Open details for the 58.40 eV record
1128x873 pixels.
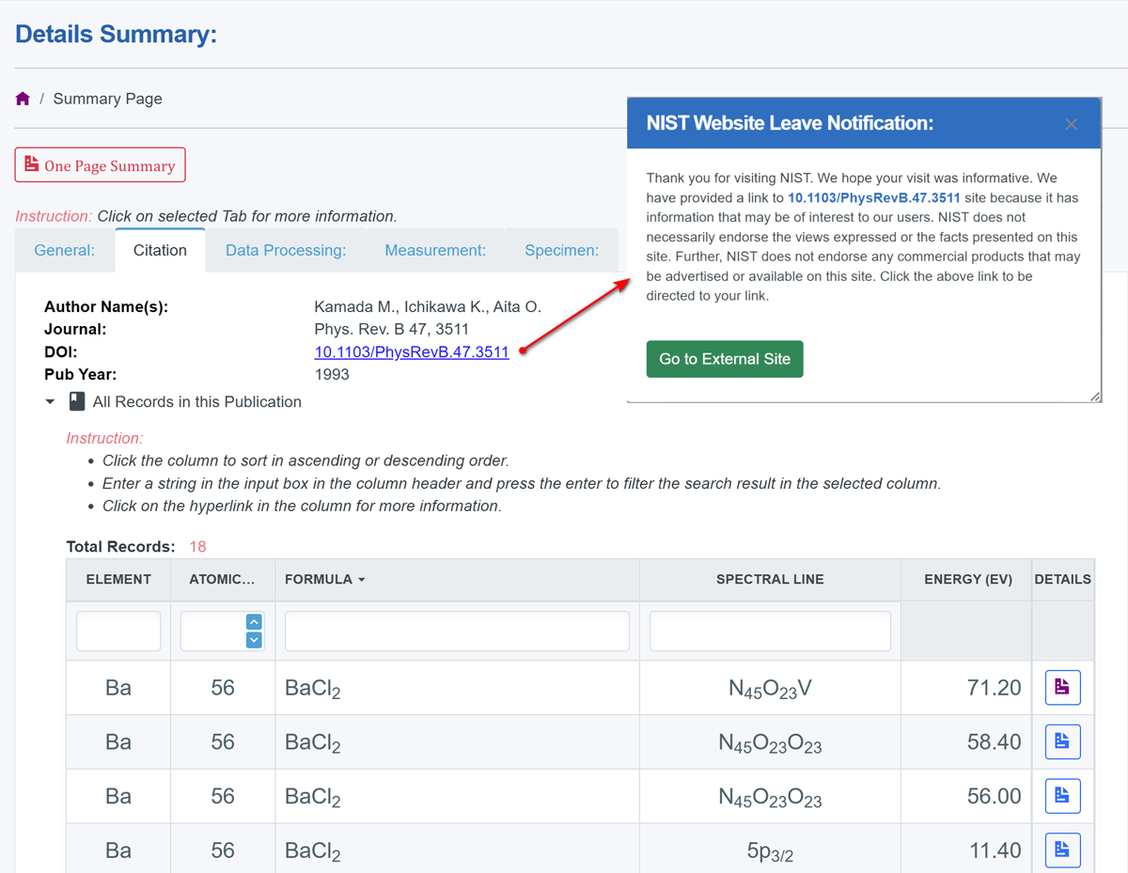[1062, 742]
